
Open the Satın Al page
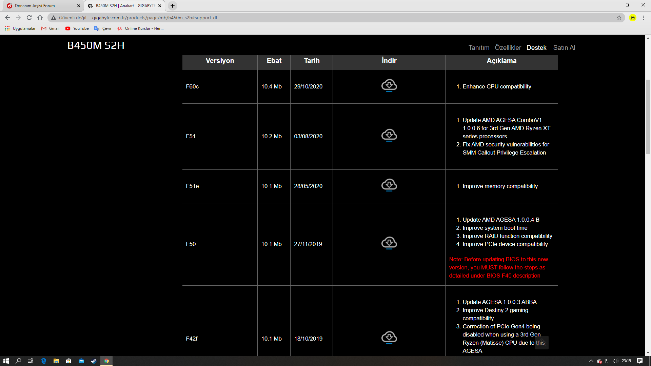[x=564, y=48]
